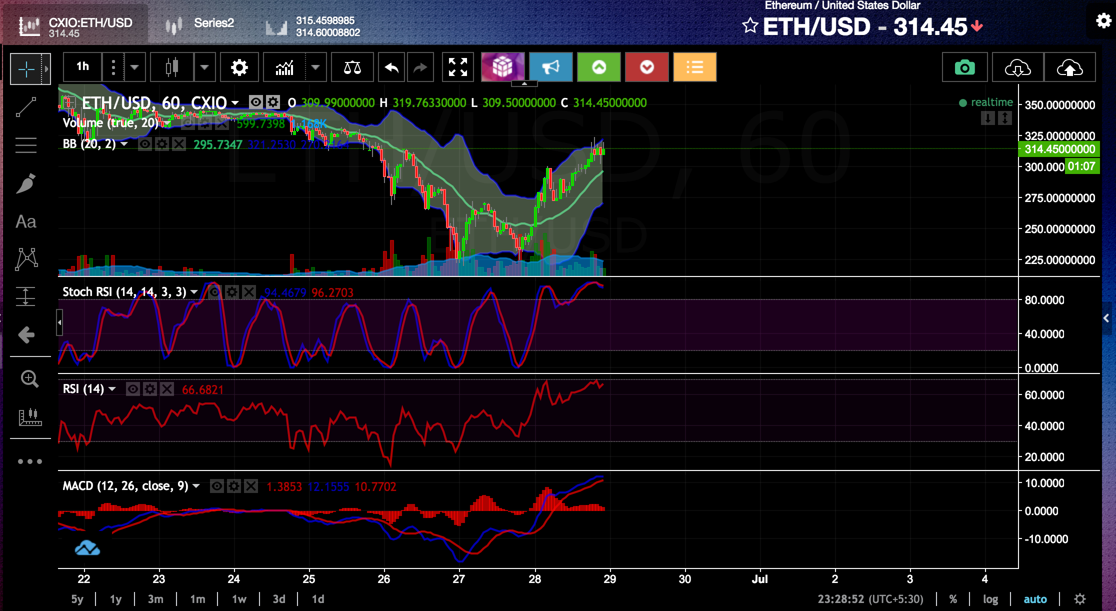This screenshot has height=611, width=1116.
Task: Select the 1h interval button
Action: (82, 67)
